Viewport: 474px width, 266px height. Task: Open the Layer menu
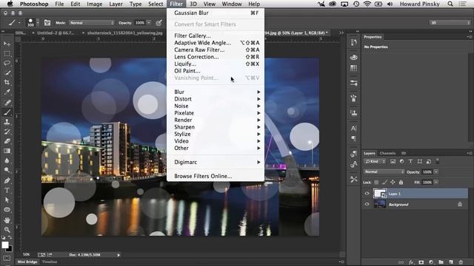(x=116, y=4)
